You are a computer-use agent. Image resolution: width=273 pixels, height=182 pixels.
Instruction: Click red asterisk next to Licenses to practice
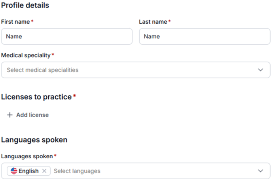(74, 96)
